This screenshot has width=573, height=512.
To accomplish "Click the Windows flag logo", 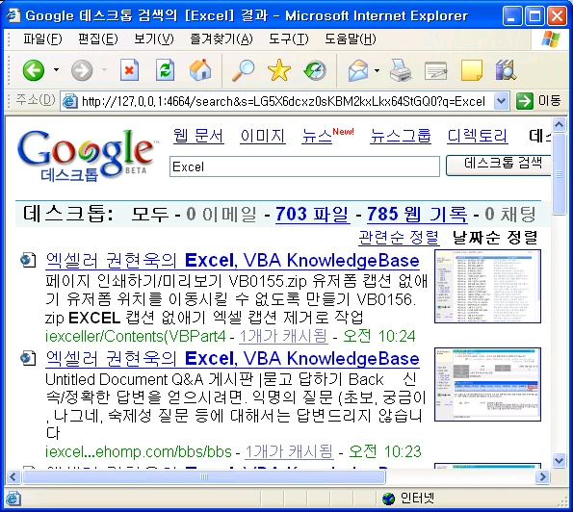I will tap(551, 39).
